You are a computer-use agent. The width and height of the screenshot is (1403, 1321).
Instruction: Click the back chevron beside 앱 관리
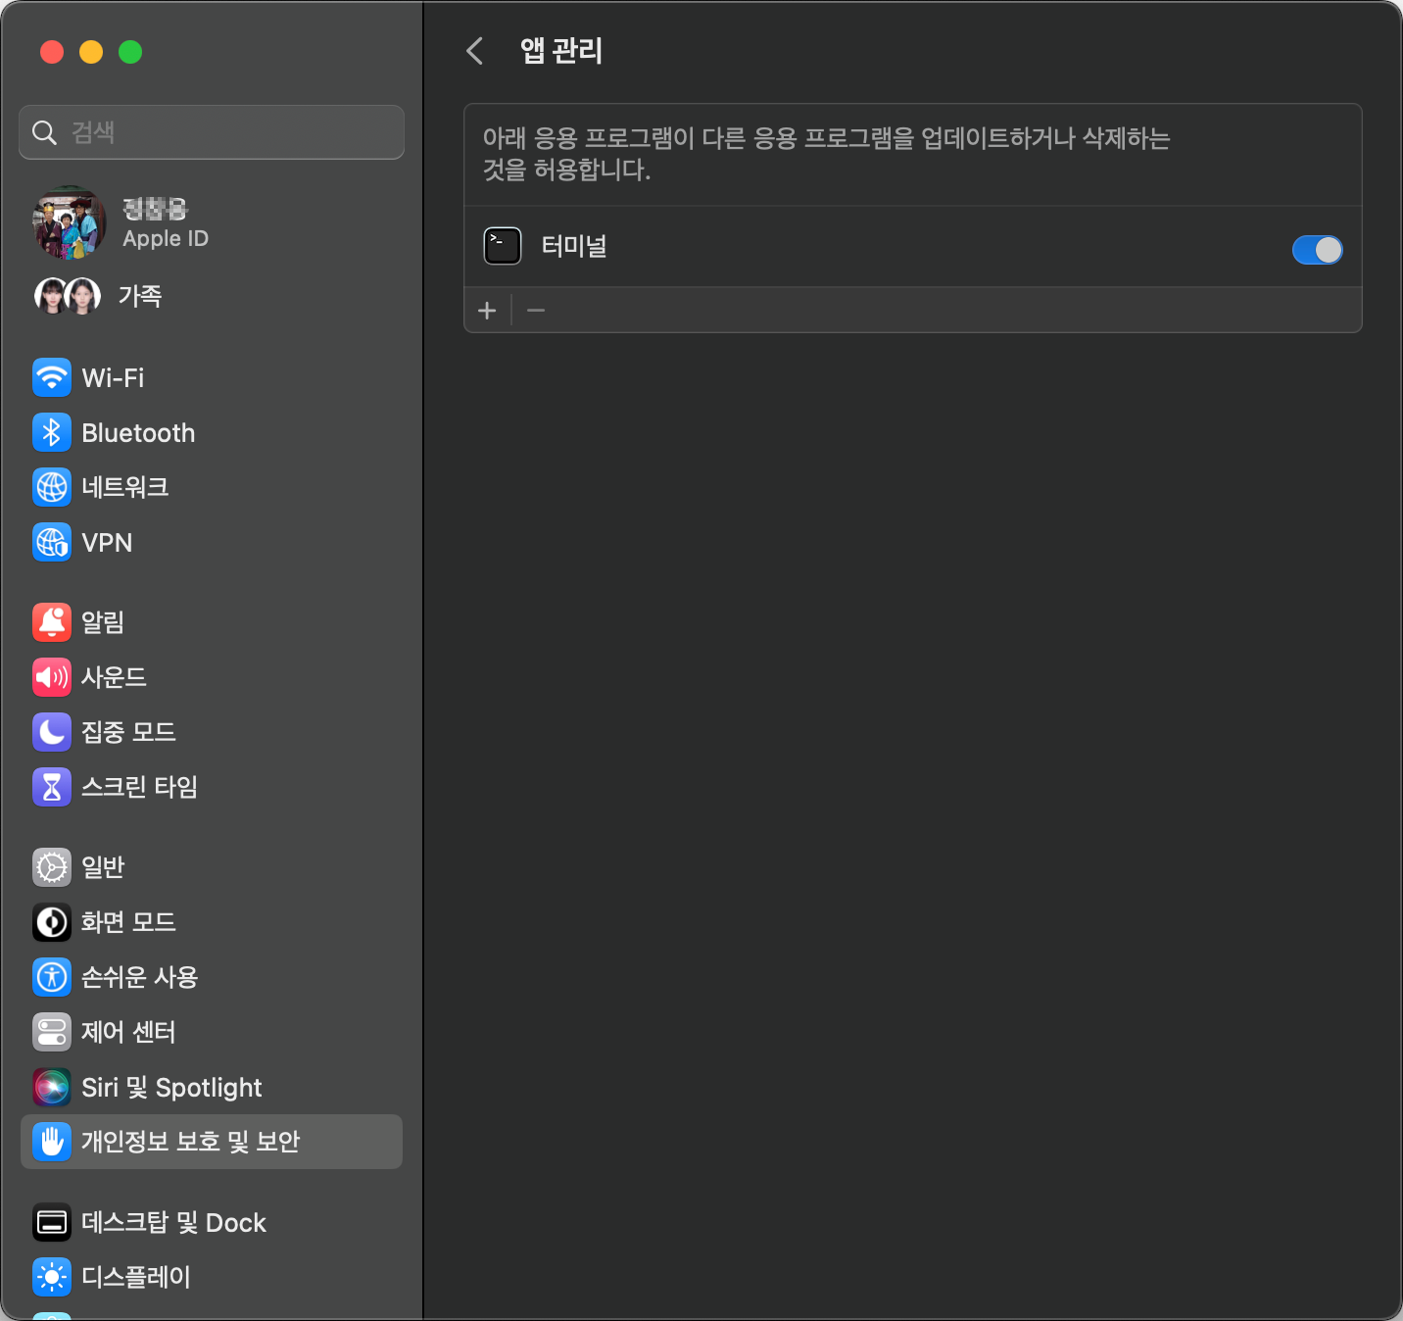[475, 51]
